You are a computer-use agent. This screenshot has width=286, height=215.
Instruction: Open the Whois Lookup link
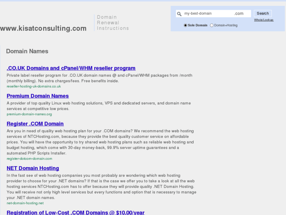coord(264,20)
